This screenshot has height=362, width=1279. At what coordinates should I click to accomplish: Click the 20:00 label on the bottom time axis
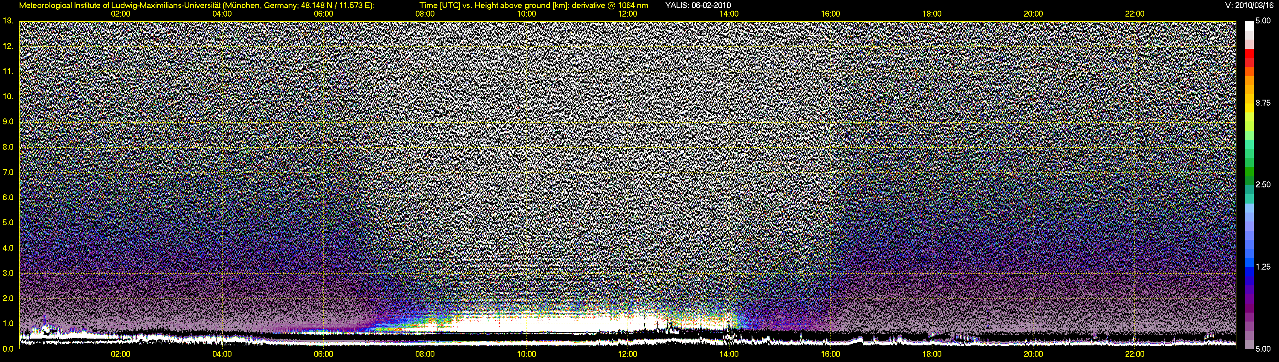pyautogui.click(x=1034, y=354)
